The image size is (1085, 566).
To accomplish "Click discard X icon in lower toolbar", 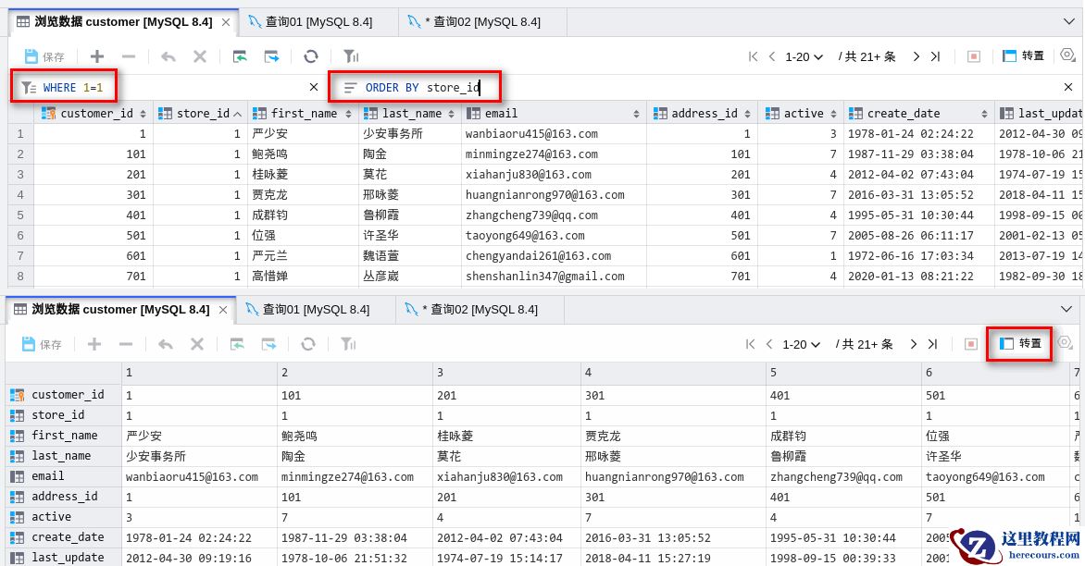I will [197, 344].
